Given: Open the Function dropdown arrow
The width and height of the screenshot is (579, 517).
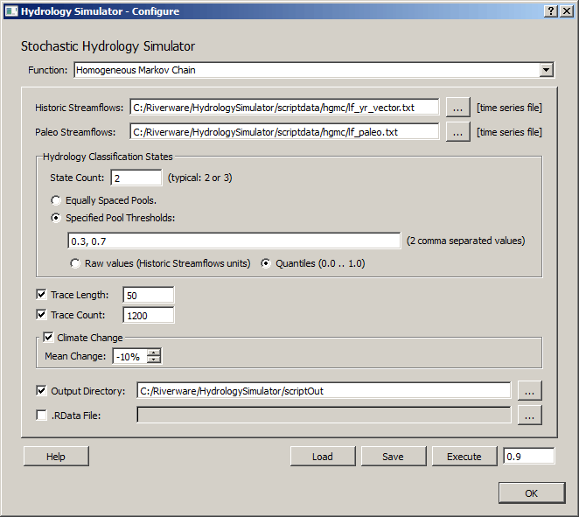Looking at the screenshot, I should [546, 70].
